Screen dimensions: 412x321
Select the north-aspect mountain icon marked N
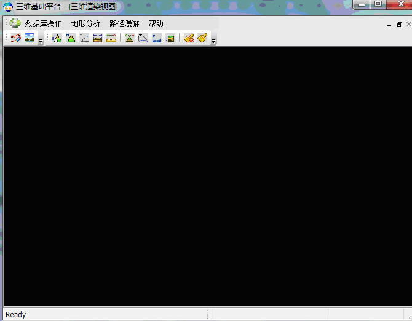click(71, 38)
